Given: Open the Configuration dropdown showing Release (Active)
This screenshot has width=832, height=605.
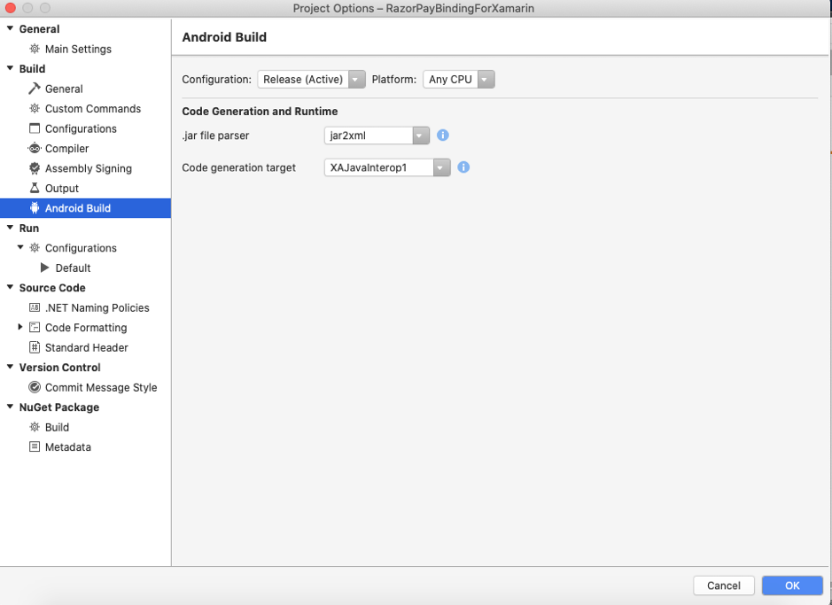Looking at the screenshot, I should tap(312, 80).
